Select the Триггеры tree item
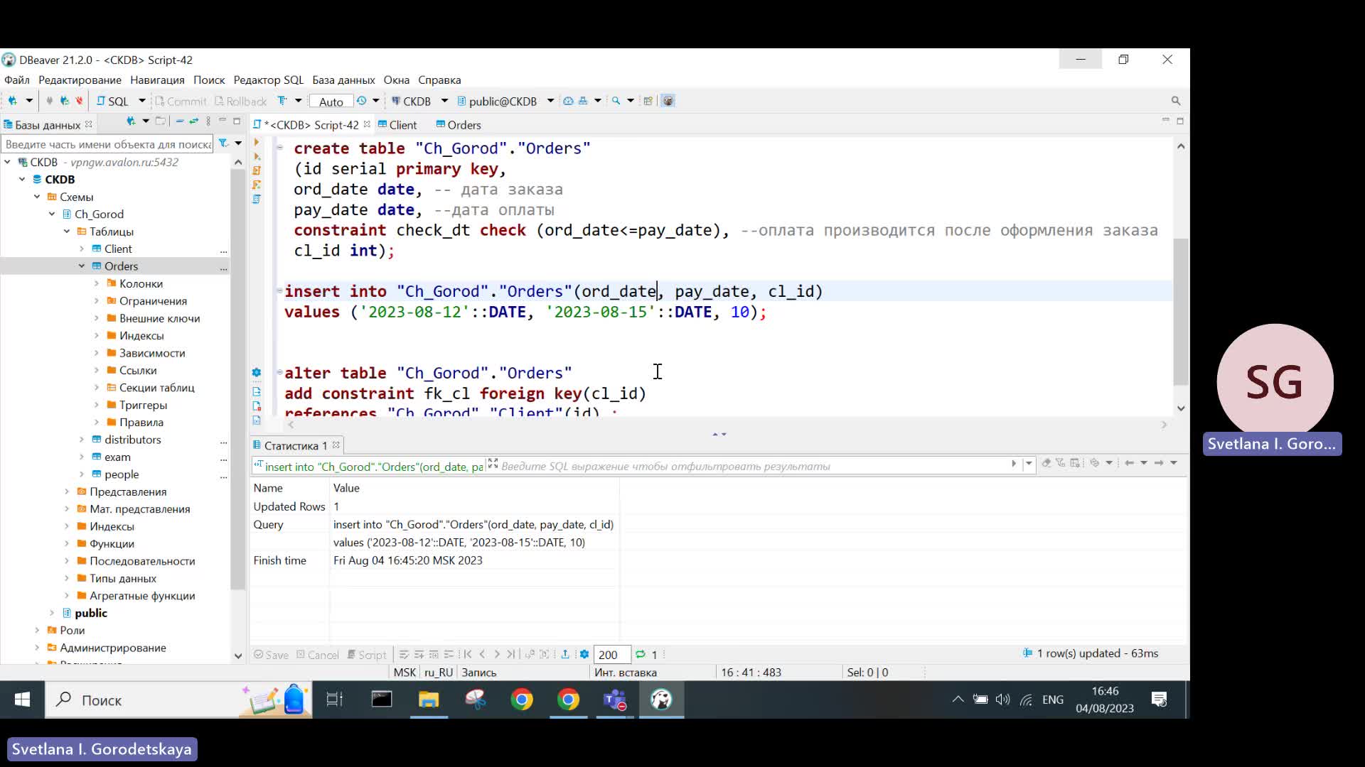The width and height of the screenshot is (1365, 767). point(143,405)
